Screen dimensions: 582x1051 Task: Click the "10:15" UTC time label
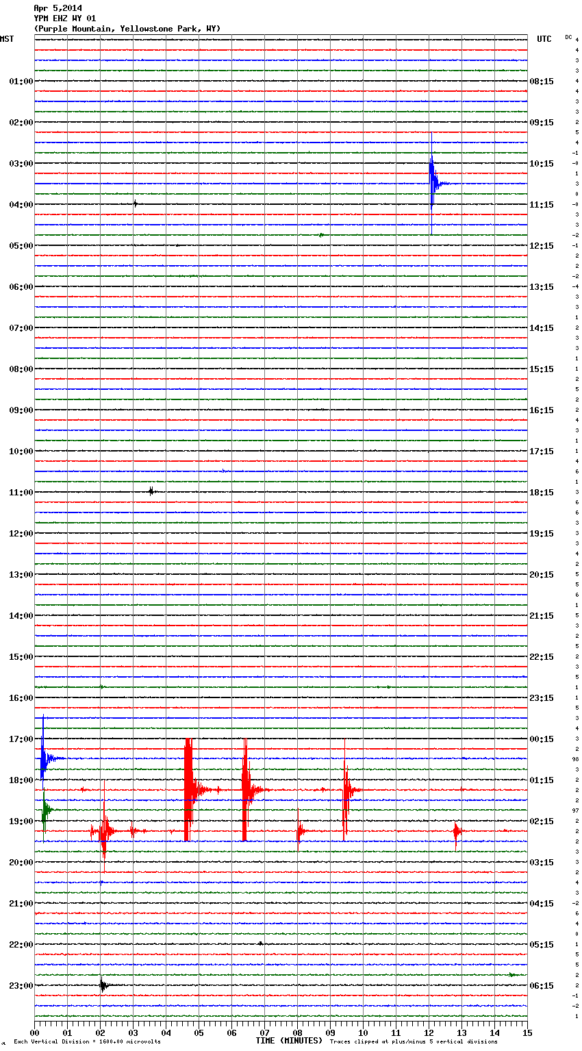point(542,164)
